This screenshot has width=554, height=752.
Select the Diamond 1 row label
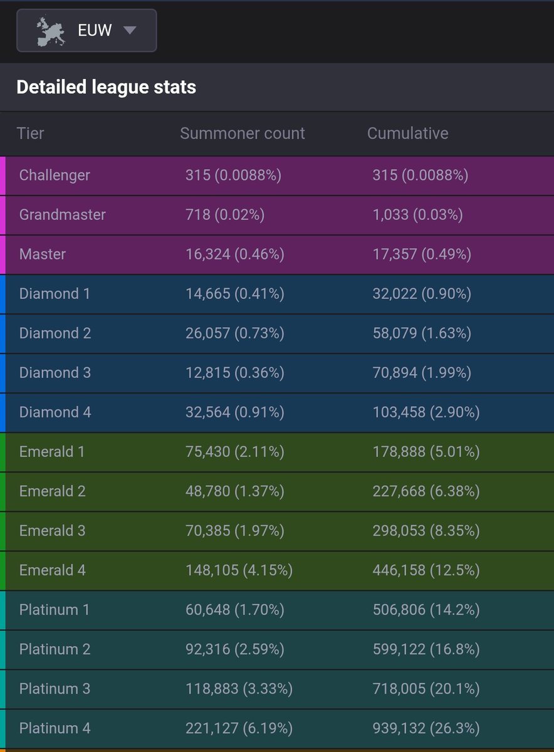tap(55, 294)
